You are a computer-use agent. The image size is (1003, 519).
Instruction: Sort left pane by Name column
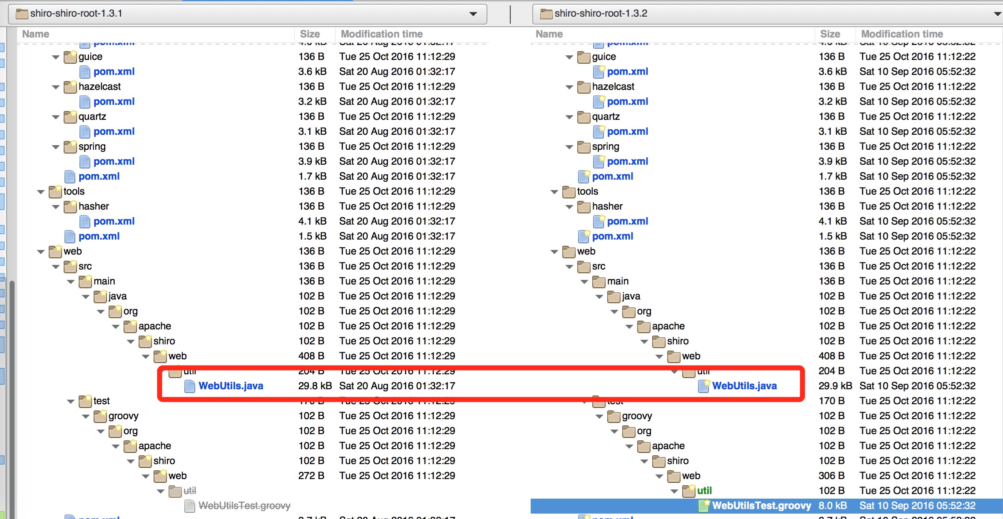pyautogui.click(x=156, y=34)
